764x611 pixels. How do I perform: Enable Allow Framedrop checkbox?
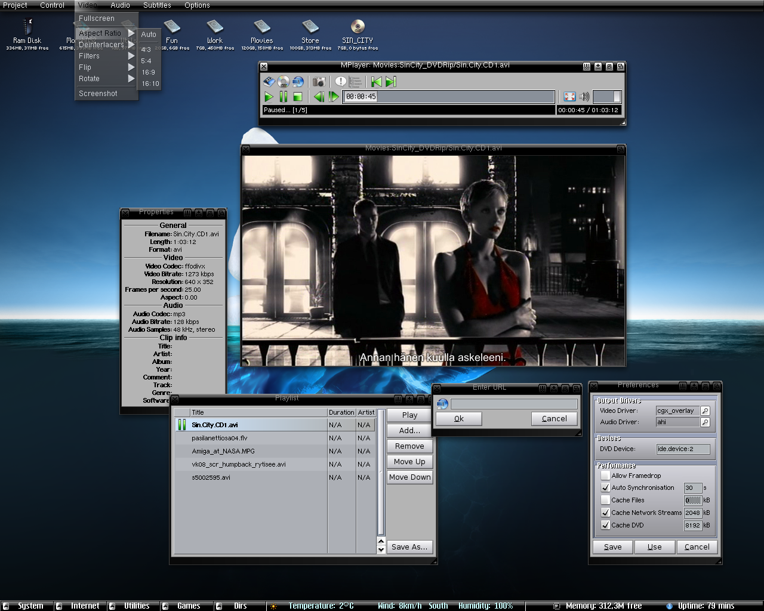605,476
